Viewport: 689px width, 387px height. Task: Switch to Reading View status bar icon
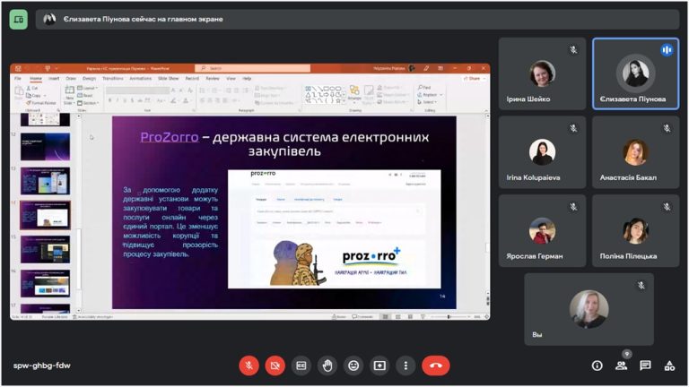(x=410, y=316)
